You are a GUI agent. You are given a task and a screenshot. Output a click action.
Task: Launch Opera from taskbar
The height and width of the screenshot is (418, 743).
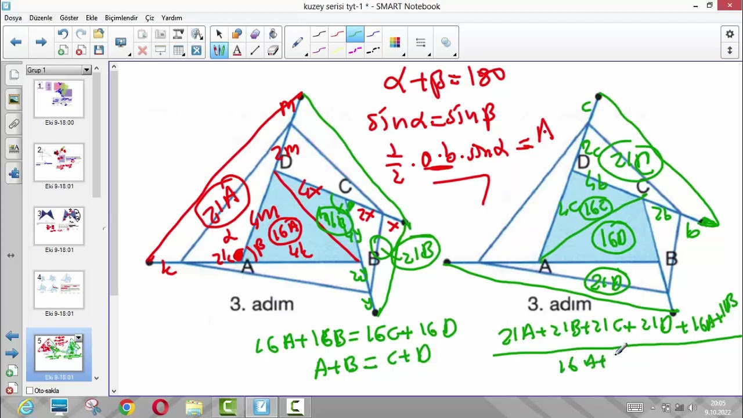click(160, 407)
